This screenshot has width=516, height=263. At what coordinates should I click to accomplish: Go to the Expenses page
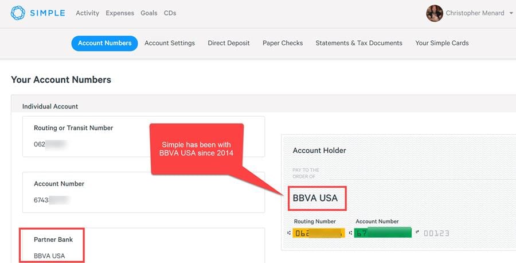click(120, 13)
